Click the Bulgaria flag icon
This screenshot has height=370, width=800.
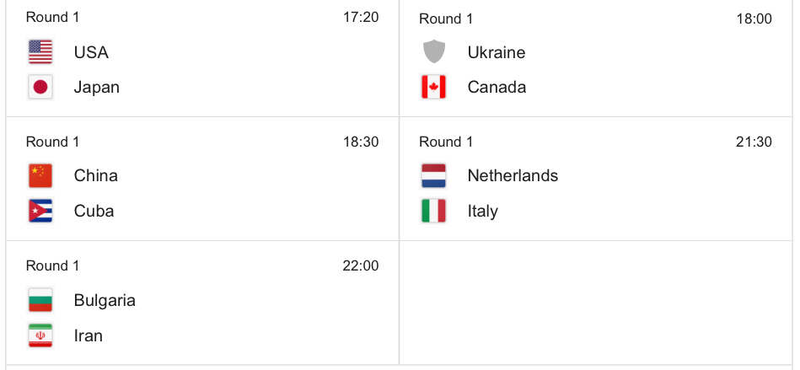point(40,300)
